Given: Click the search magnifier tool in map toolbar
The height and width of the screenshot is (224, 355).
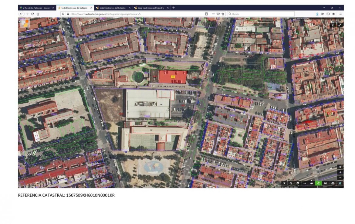Looking at the screenshot, I should [291, 183].
